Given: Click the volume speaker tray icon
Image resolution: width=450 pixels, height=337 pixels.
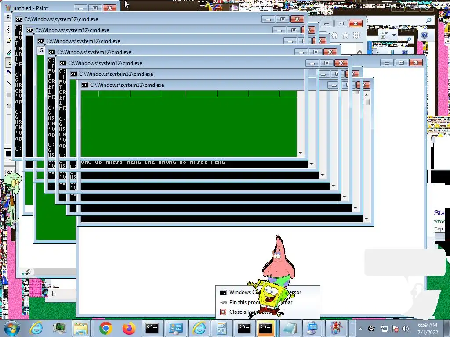Looking at the screenshot, I should coord(406,329).
